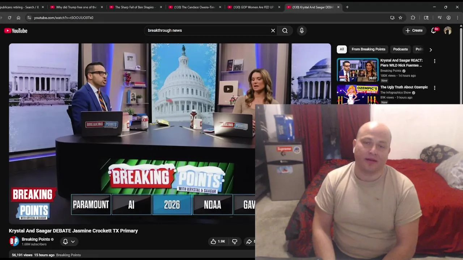Open the browser three-dot menu
This screenshot has width=463, height=260.
click(x=458, y=18)
